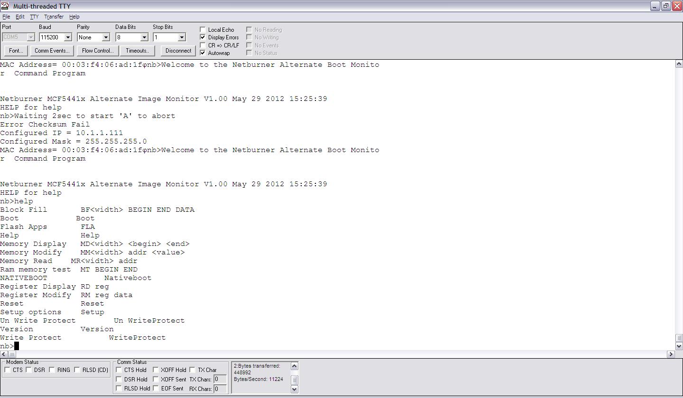This screenshot has width=683, height=398.
Task: Toggle the RING modem status checkbox
Action: (52, 370)
